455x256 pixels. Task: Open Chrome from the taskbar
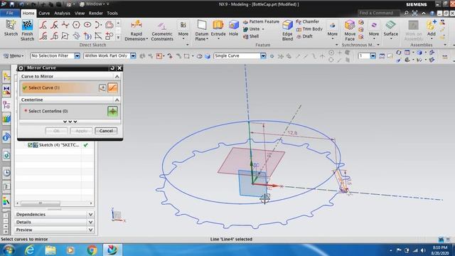(92, 250)
